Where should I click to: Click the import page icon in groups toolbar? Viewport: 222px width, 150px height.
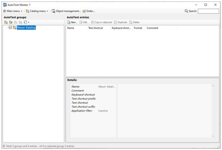coord(25,22)
